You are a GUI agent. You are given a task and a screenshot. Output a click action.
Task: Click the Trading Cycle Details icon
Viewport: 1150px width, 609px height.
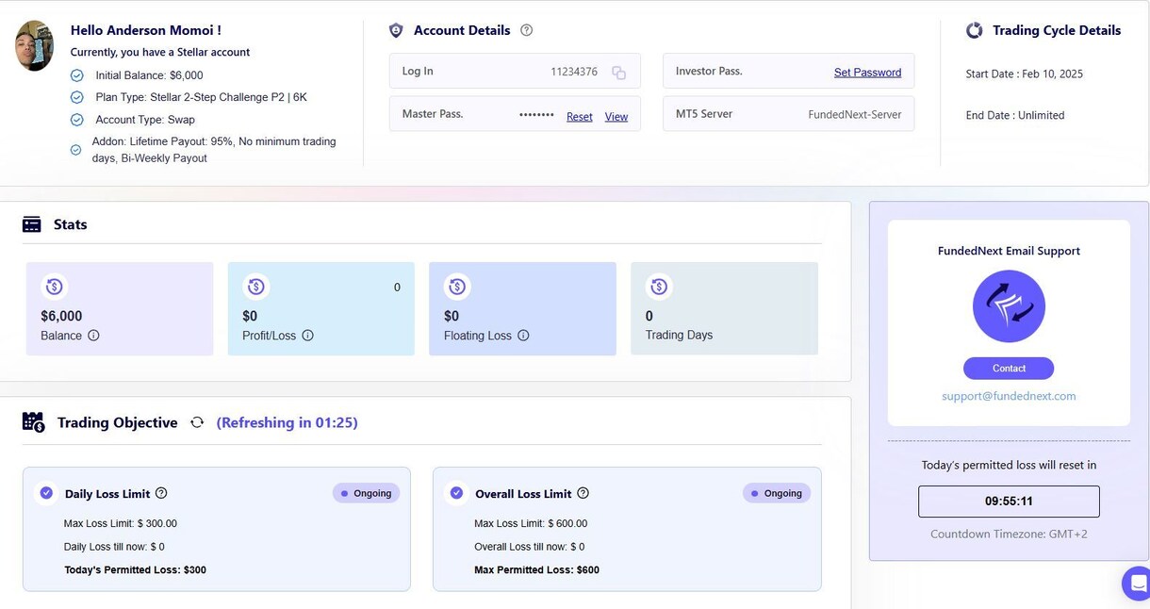click(975, 30)
